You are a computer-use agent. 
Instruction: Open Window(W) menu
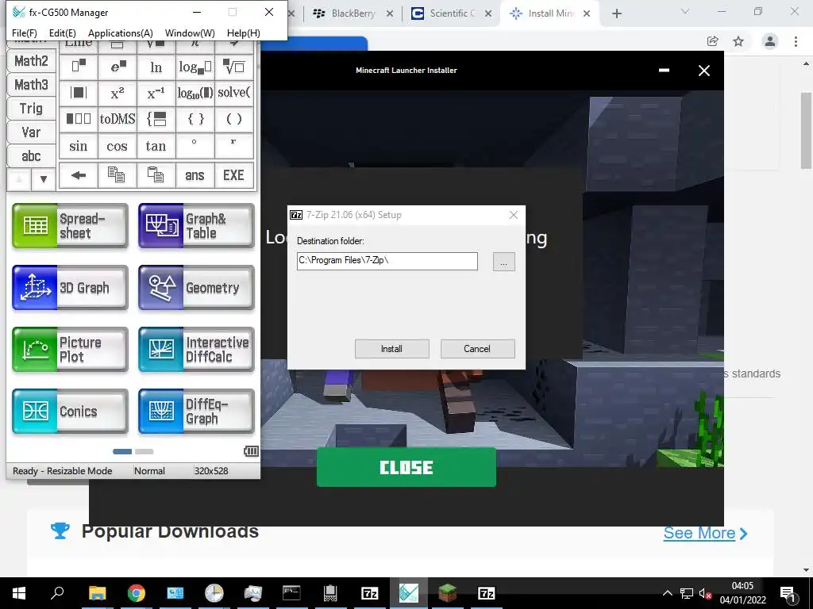point(190,33)
